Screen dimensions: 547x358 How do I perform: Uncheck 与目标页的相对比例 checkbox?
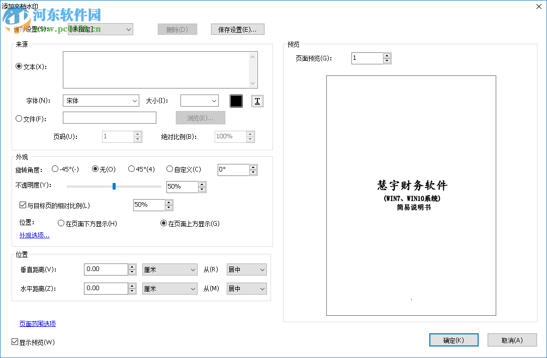[x=23, y=204]
